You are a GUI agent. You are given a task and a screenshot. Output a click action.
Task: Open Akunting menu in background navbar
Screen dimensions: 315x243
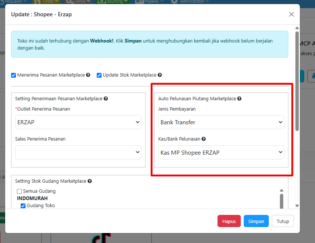pos(113,1)
